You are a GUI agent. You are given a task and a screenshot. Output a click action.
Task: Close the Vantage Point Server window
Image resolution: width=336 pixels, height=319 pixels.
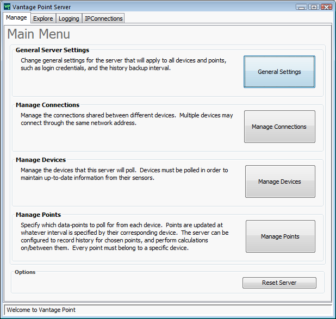[x=326, y=7]
